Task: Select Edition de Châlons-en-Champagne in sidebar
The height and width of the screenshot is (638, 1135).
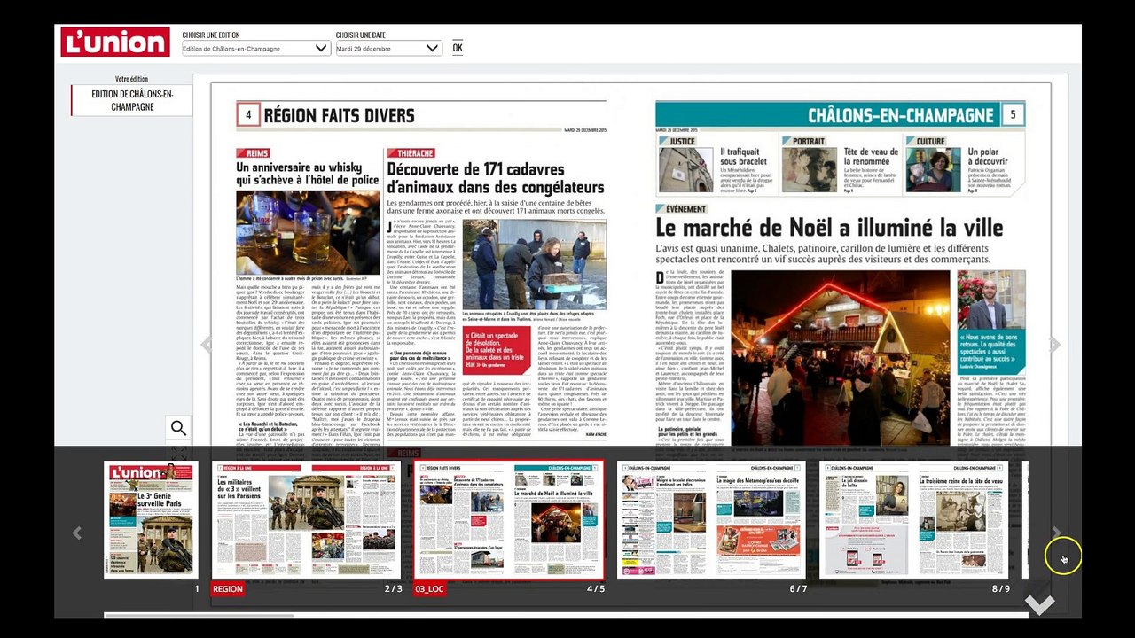Action: tap(132, 100)
